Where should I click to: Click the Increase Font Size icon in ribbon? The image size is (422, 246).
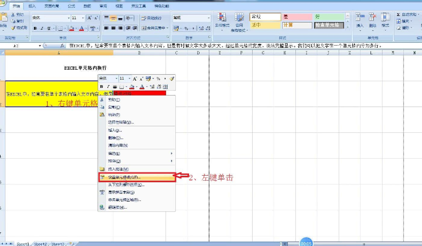90,18
